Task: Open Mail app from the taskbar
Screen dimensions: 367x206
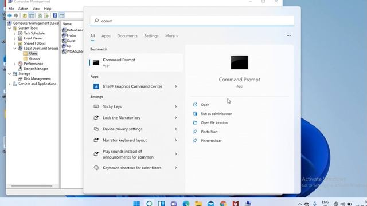Action: point(210,204)
